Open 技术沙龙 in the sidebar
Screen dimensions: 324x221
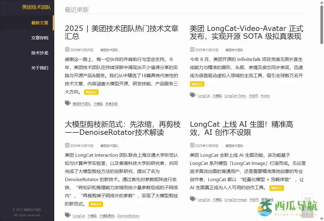[x=39, y=53]
